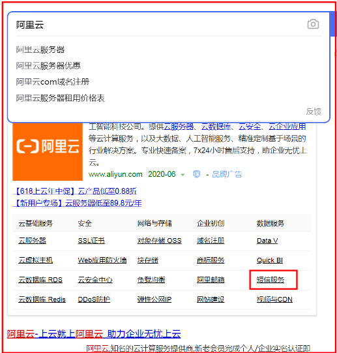Expand the green arrow next to 2020-06
The width and height of the screenshot is (337, 353).
point(183,175)
